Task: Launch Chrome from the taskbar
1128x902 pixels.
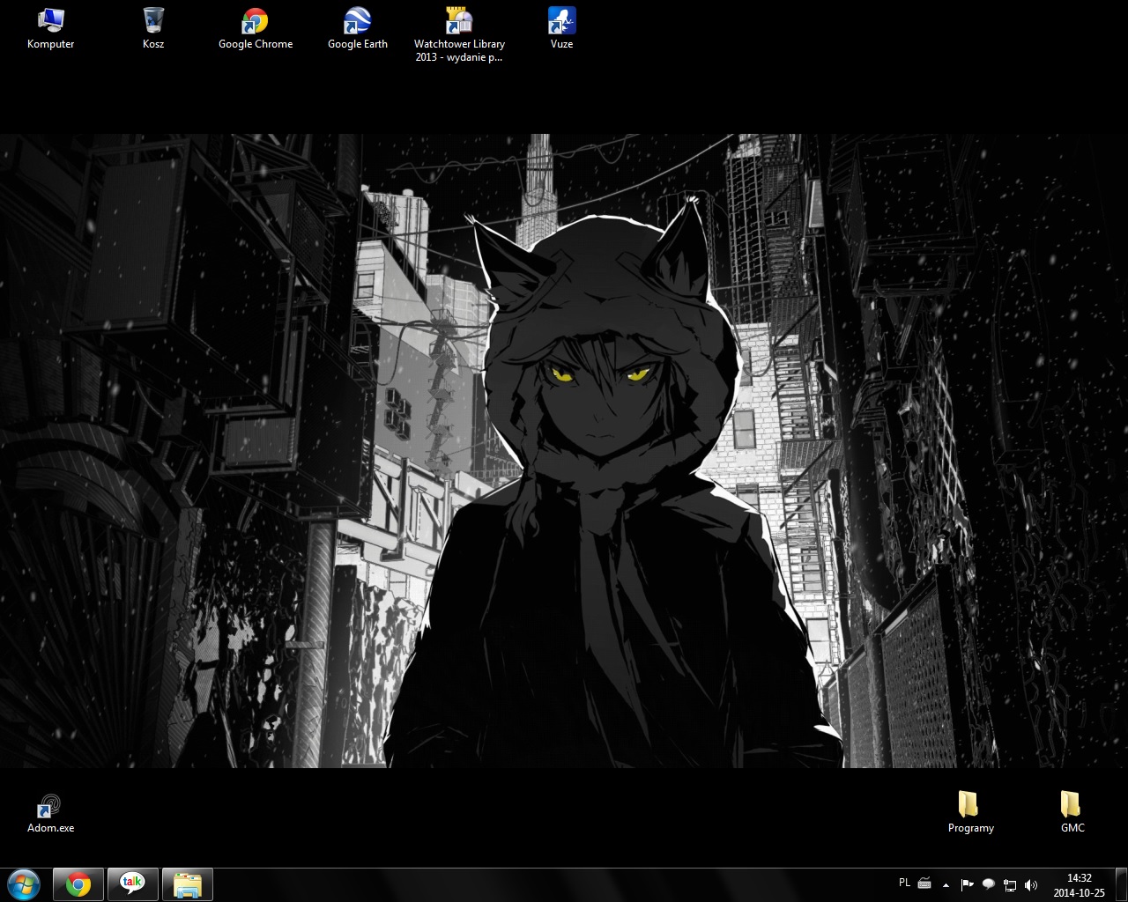Action: (x=78, y=884)
